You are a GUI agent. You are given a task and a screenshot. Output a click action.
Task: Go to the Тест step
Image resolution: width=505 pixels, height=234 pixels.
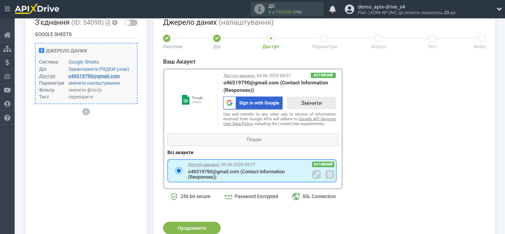coord(432,38)
